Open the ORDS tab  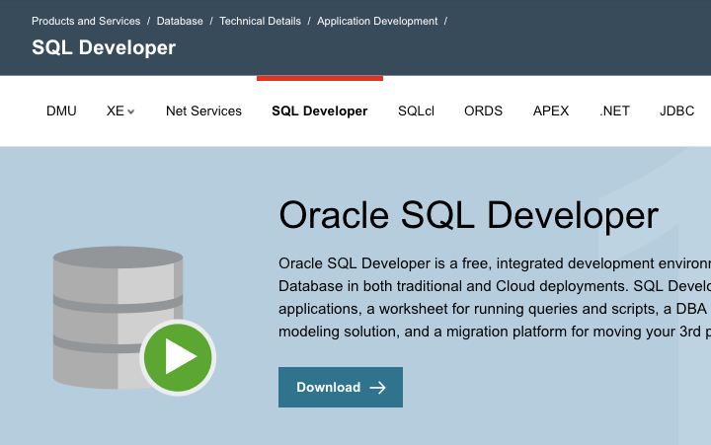click(483, 111)
